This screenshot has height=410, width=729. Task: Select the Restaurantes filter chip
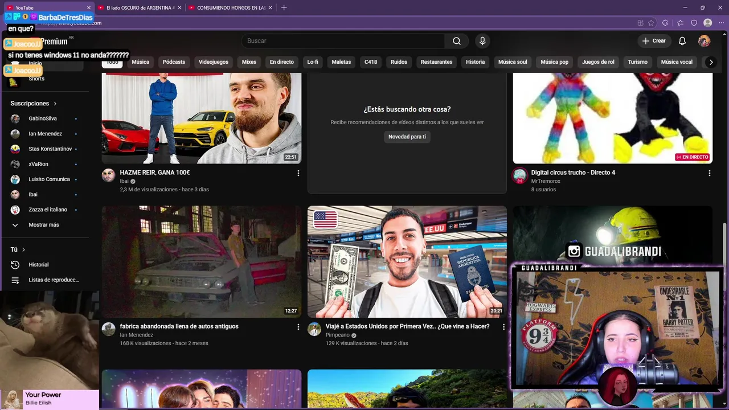pos(436,62)
